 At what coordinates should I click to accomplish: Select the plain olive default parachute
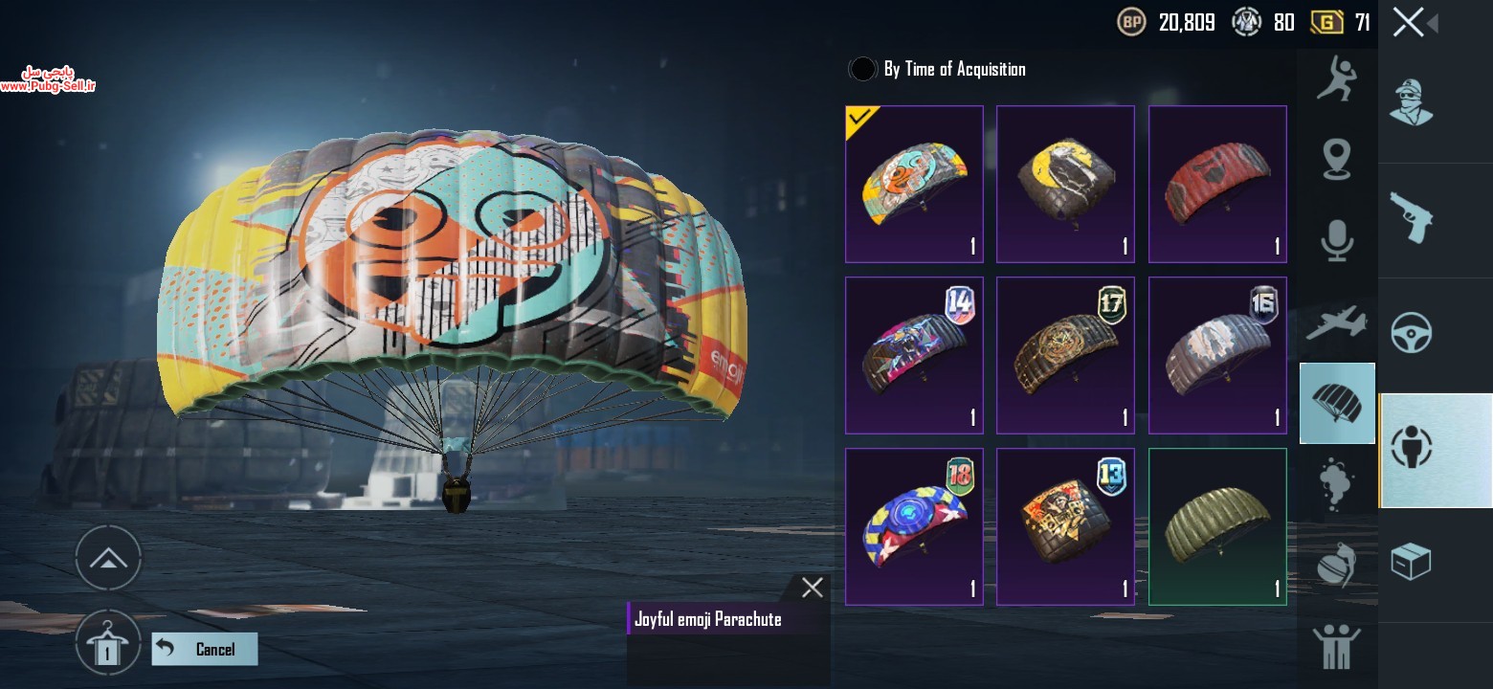point(1217,527)
